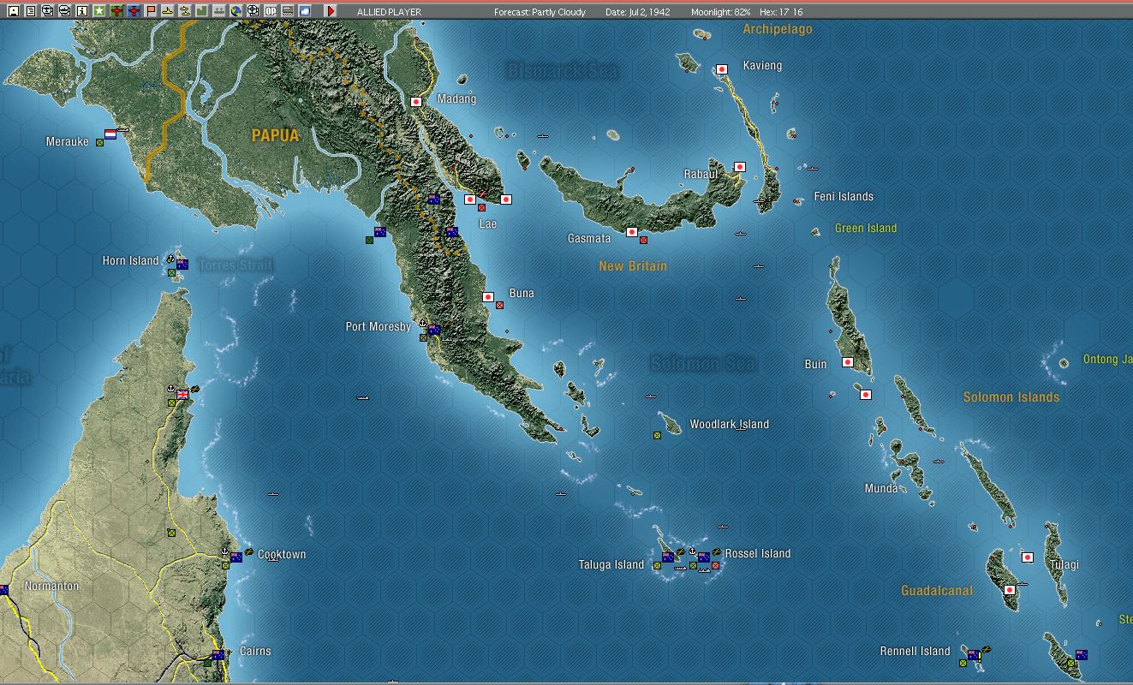Select the red unit marker at Gasmata
This screenshot has height=685, width=1133.
[x=643, y=240]
